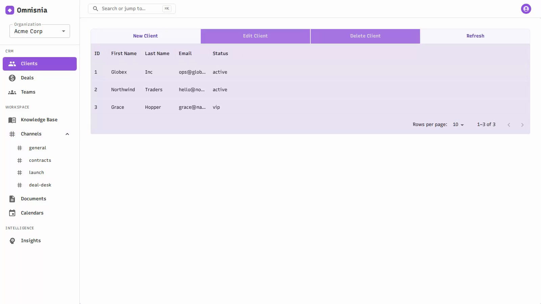Click the Refresh button
Viewport: 541px width, 304px height.
[475, 36]
